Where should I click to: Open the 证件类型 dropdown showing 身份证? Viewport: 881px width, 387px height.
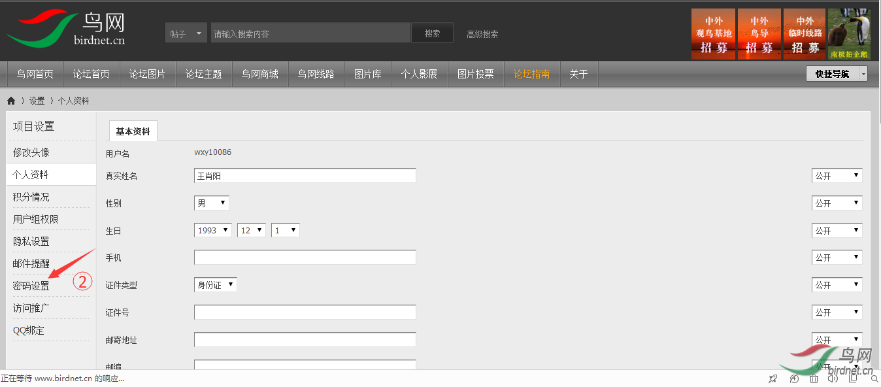(x=216, y=285)
